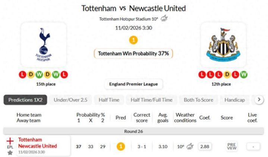This screenshot has height=157, width=268.
Task: Switch to the Under/Over 2.5 tab
Action: 70,100
